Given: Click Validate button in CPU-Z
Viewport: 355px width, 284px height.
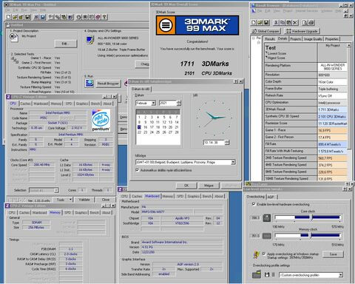Looking at the screenshot, I should (x=84, y=200).
